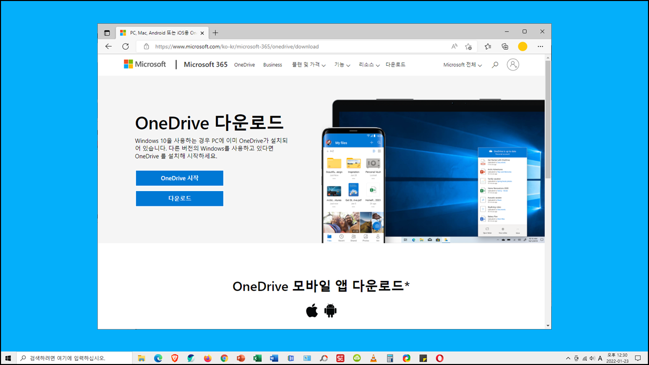This screenshot has height=365, width=649.
Task: Launch Opera browser from the taskbar
Action: pos(440,358)
